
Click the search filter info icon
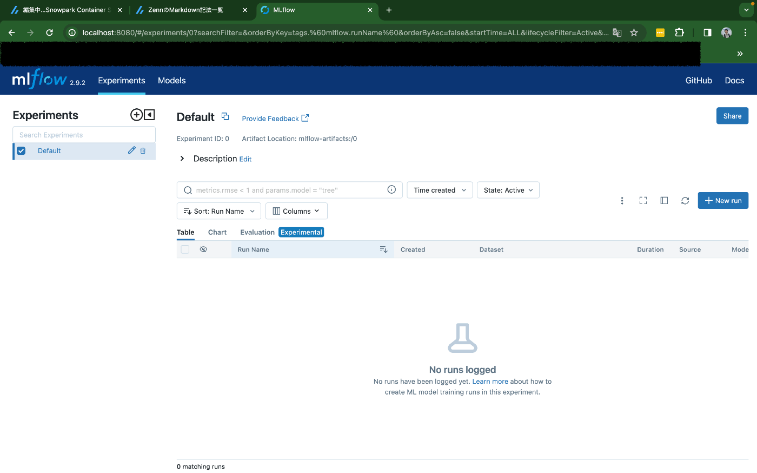(391, 189)
